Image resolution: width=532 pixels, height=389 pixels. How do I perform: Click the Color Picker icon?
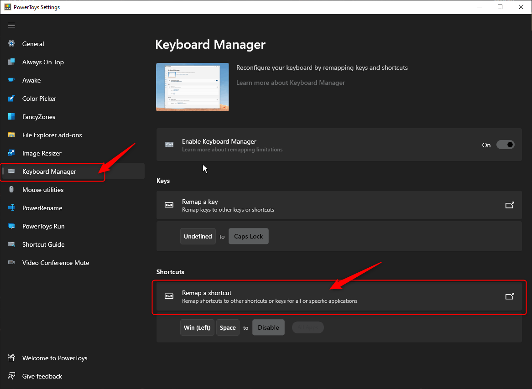(11, 99)
